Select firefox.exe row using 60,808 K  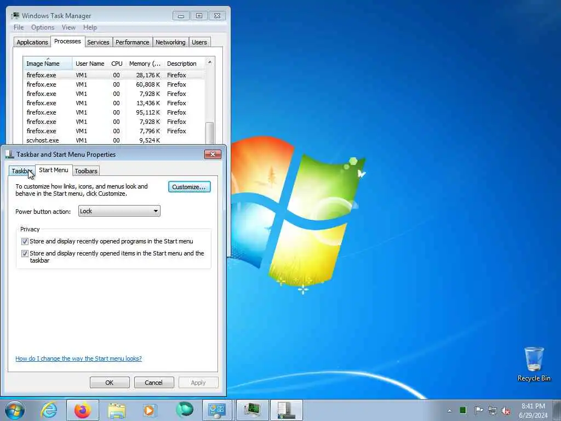click(114, 84)
